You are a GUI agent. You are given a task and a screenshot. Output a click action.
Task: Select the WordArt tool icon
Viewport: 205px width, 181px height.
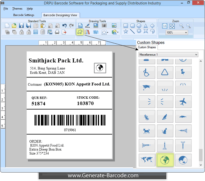tap(96, 32)
